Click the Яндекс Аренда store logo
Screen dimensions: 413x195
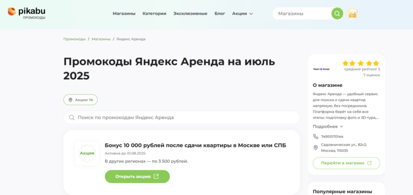pos(321,69)
